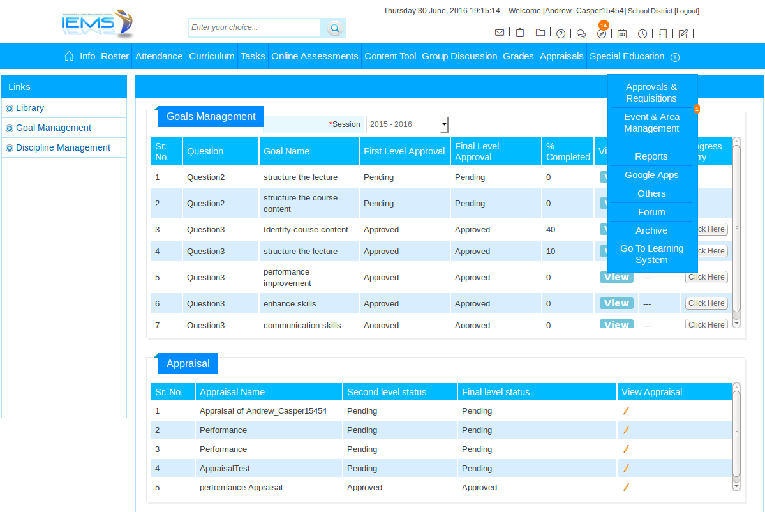Click View for performance improvement goal
Image resolution: width=765 pixels, height=512 pixels.
[x=616, y=277]
